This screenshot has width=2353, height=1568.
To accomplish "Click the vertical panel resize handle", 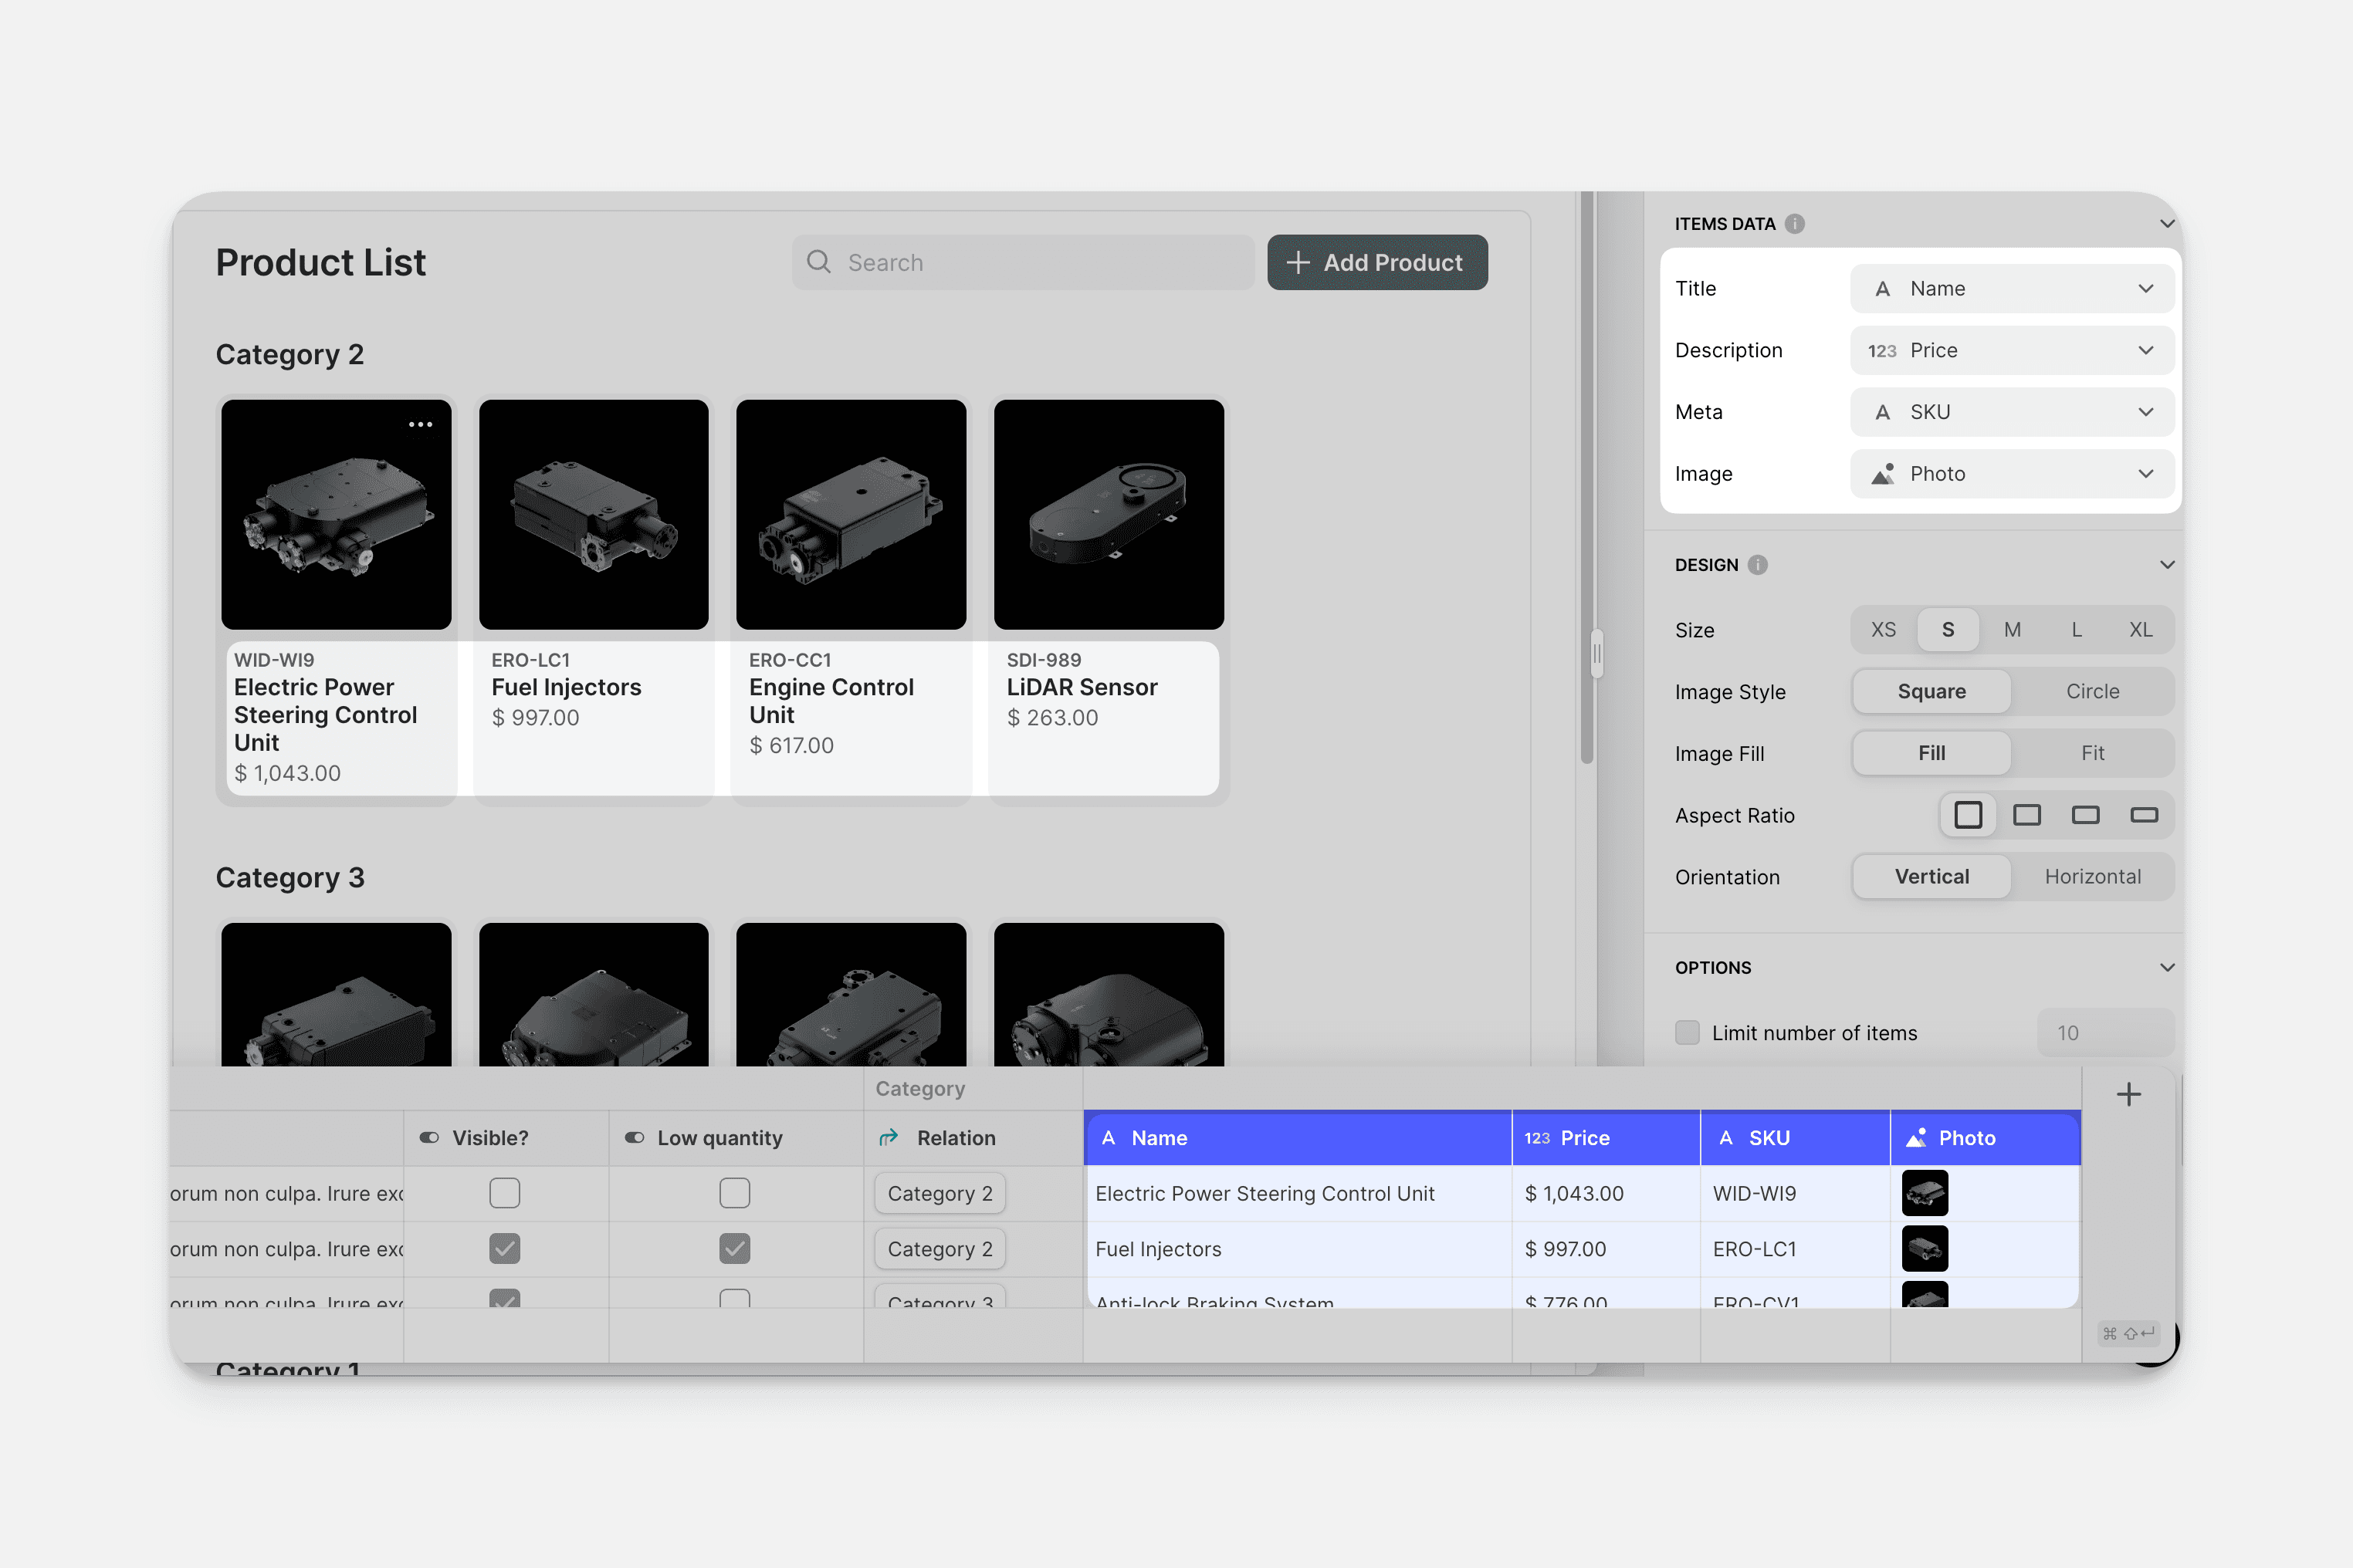I will point(1596,653).
